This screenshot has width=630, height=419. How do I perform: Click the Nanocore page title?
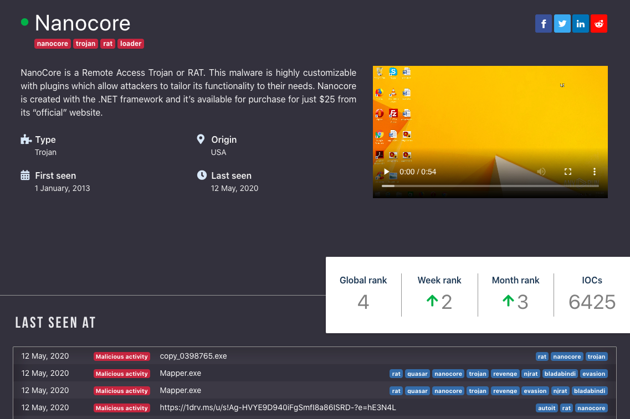[x=83, y=23]
